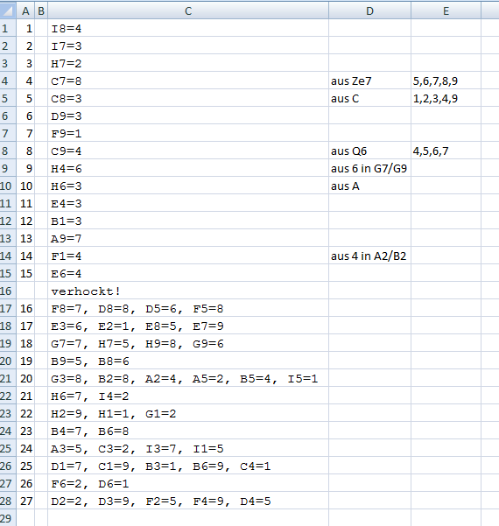
Task: Select cell showing '4,5,6,7'
Action: click(446, 151)
